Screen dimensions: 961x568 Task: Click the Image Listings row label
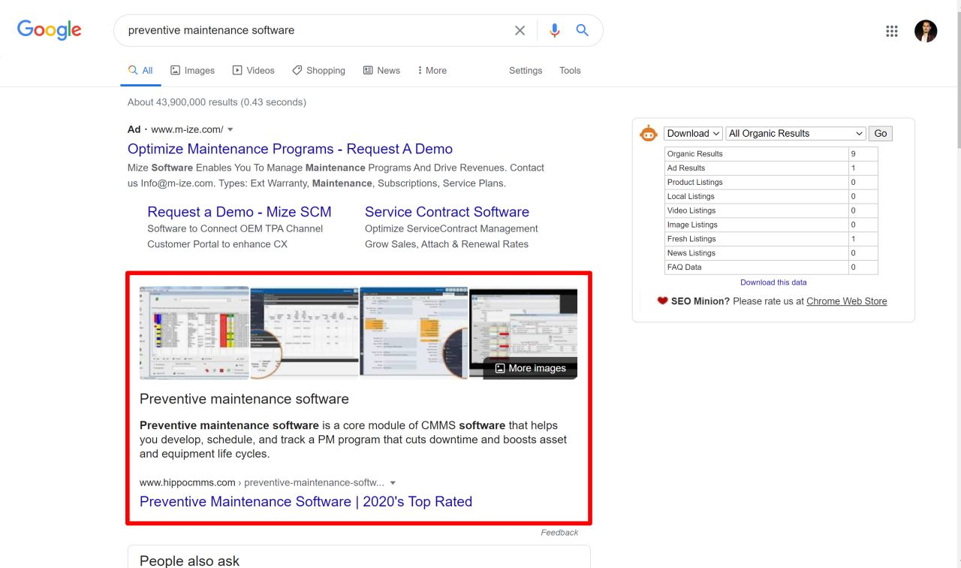pyautogui.click(x=692, y=225)
